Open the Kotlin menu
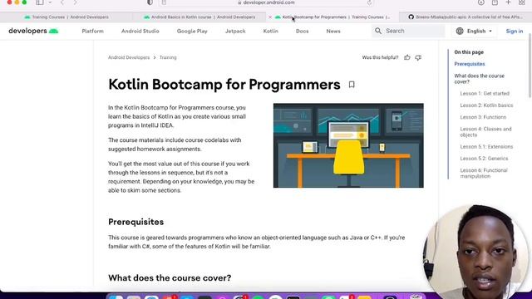The width and height of the screenshot is (532, 299). tap(270, 31)
